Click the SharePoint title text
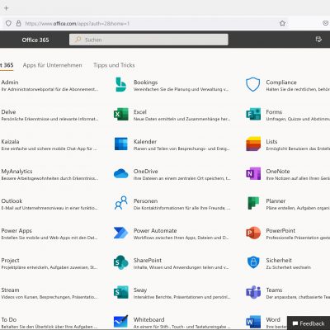The image size is (330, 330). [x=148, y=260]
